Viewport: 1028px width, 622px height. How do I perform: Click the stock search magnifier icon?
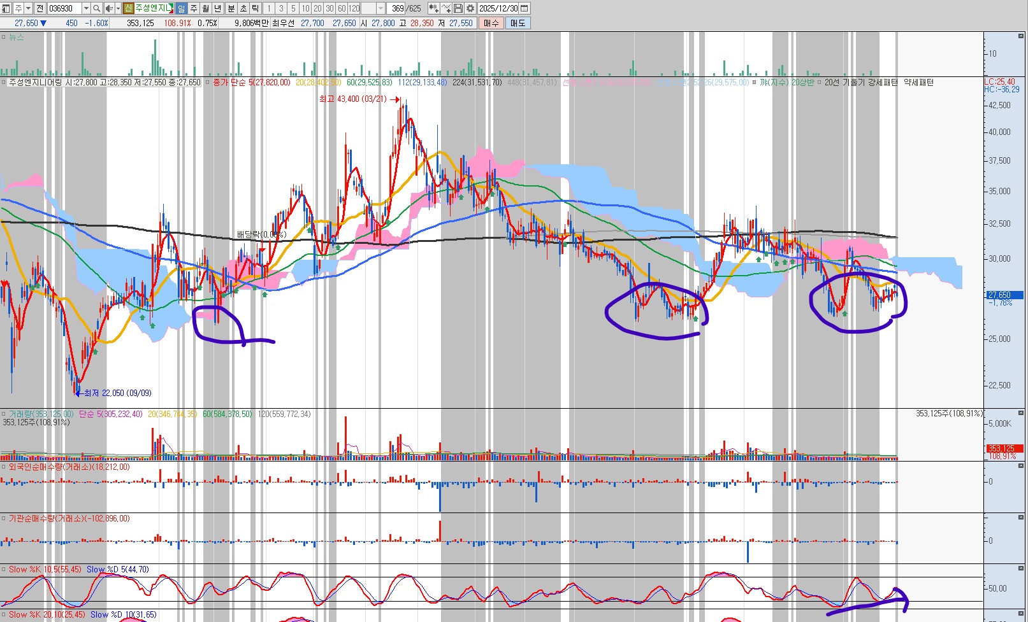click(97, 8)
